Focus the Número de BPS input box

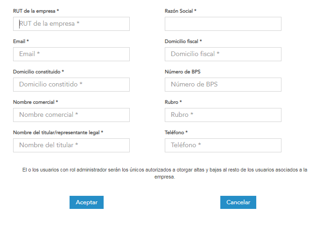(x=223, y=85)
